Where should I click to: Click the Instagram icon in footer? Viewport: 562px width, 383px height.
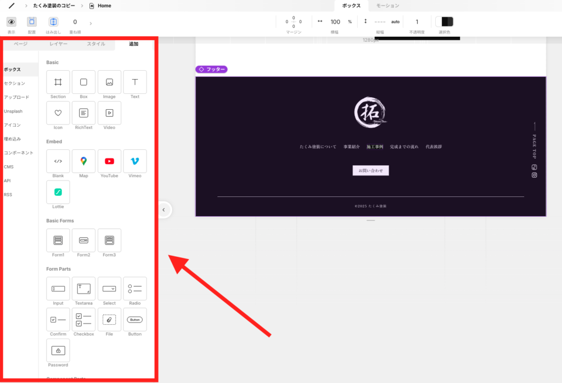(x=535, y=175)
